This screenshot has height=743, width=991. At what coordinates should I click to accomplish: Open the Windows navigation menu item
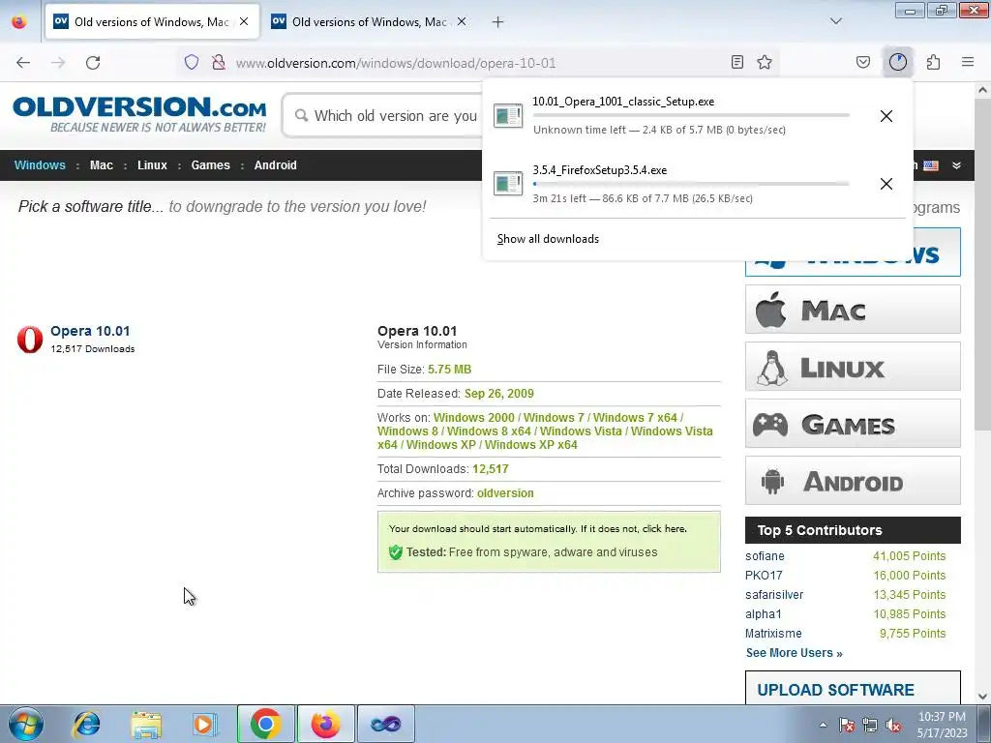click(40, 164)
